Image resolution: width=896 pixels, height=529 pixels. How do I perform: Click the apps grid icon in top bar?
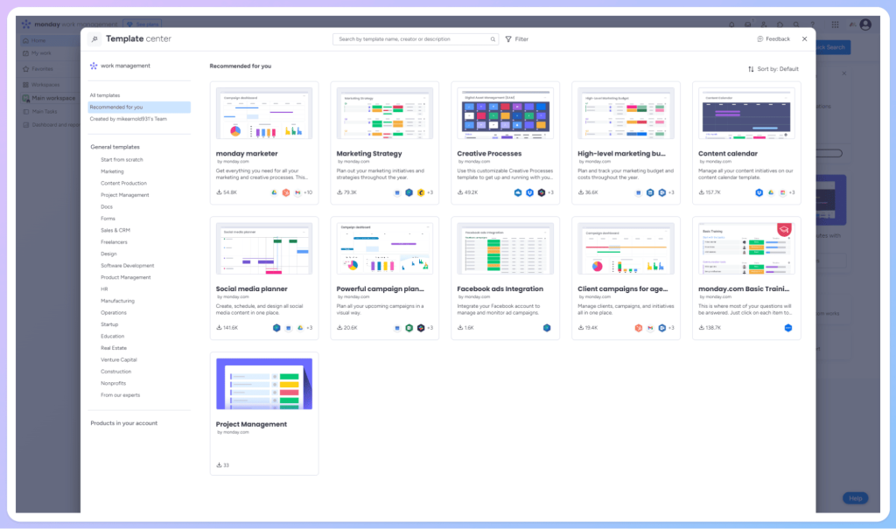[835, 24]
